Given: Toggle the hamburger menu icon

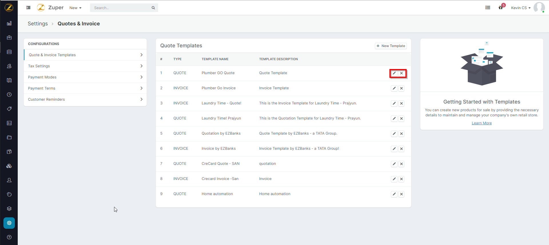Looking at the screenshot, I should tap(28, 8).
